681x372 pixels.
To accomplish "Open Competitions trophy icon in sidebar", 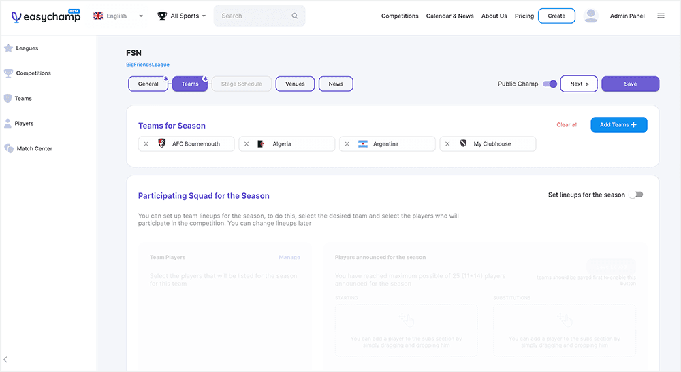I will 8,73.
